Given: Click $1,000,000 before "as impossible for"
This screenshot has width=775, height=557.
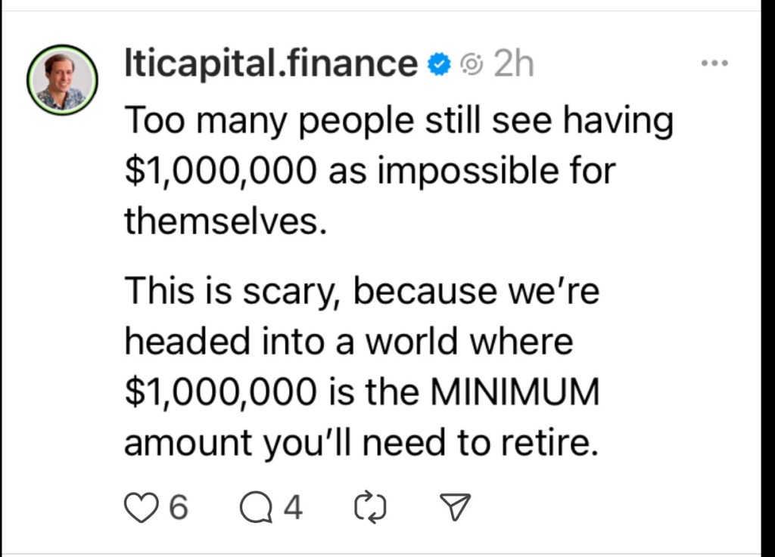Looking at the screenshot, I should tap(219, 171).
